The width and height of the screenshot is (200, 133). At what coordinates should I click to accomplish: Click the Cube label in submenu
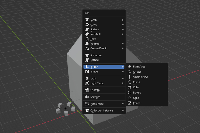point(136,88)
